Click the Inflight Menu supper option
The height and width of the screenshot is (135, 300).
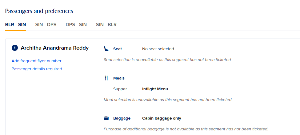155,89
